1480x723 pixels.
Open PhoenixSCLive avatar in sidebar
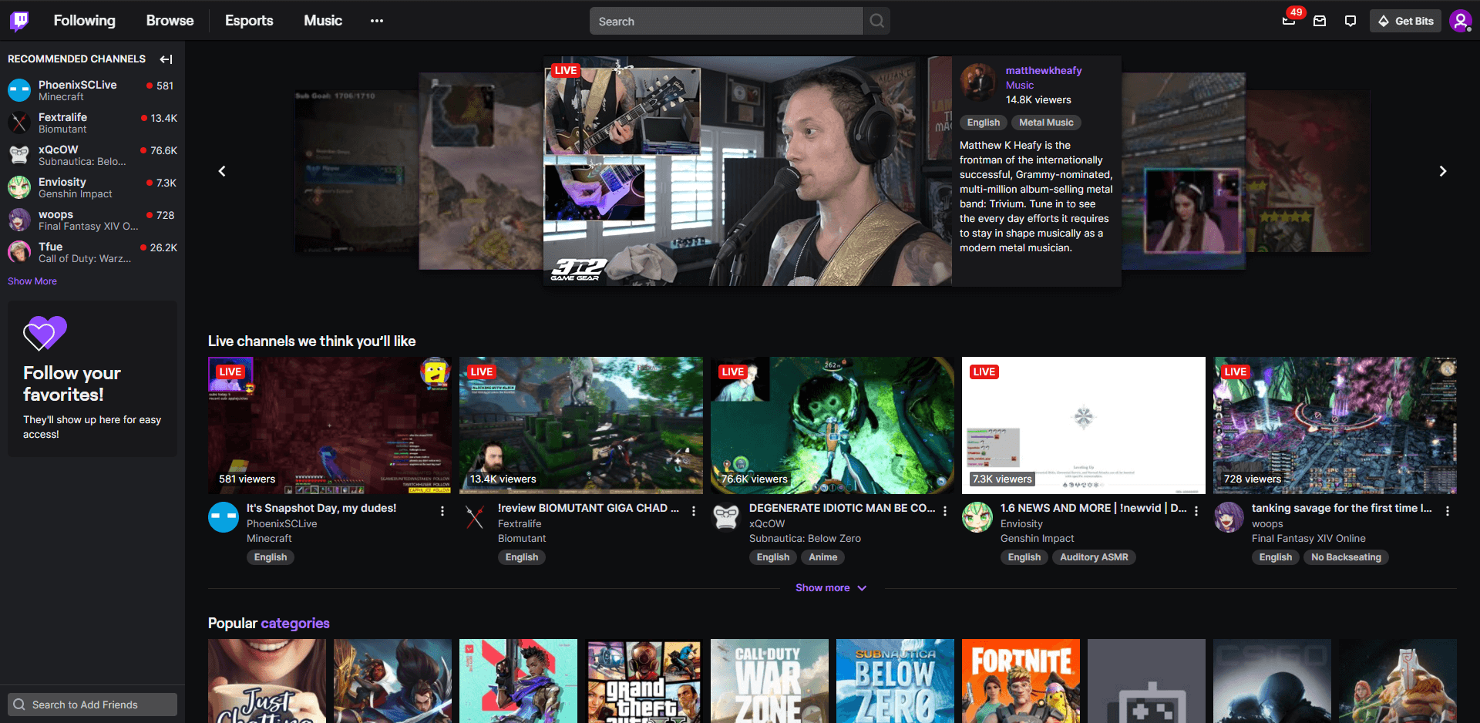(x=19, y=90)
